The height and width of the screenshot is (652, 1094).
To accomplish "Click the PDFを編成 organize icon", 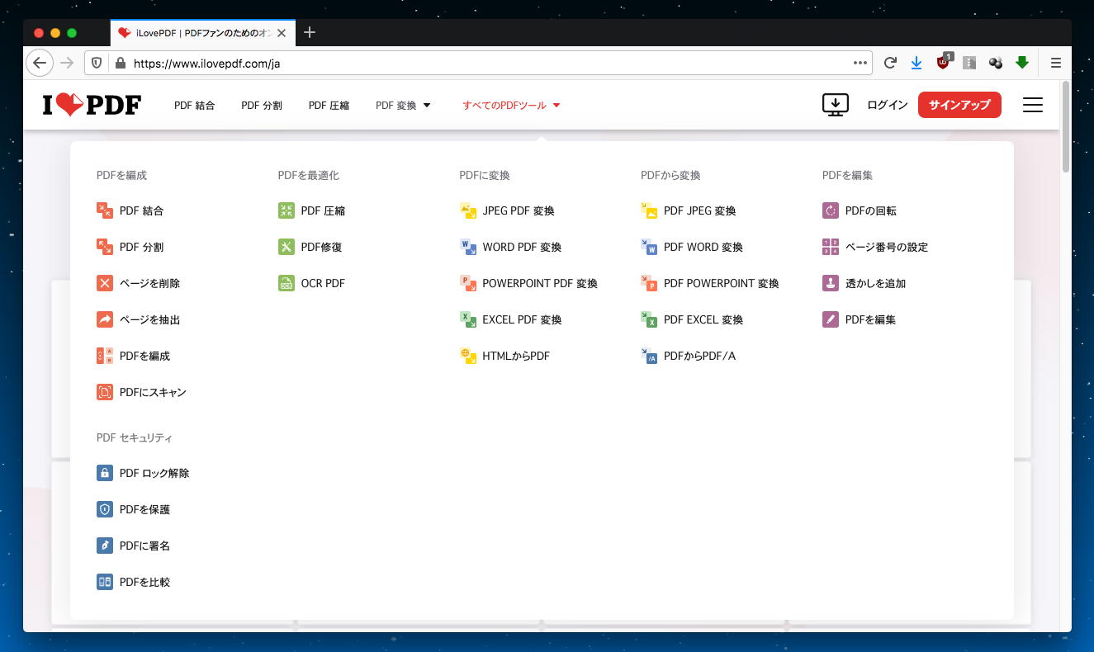I will pyautogui.click(x=105, y=356).
